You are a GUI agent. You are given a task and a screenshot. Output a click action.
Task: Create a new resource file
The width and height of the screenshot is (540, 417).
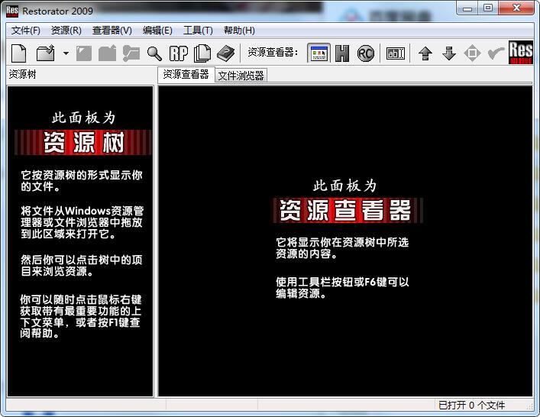point(19,53)
